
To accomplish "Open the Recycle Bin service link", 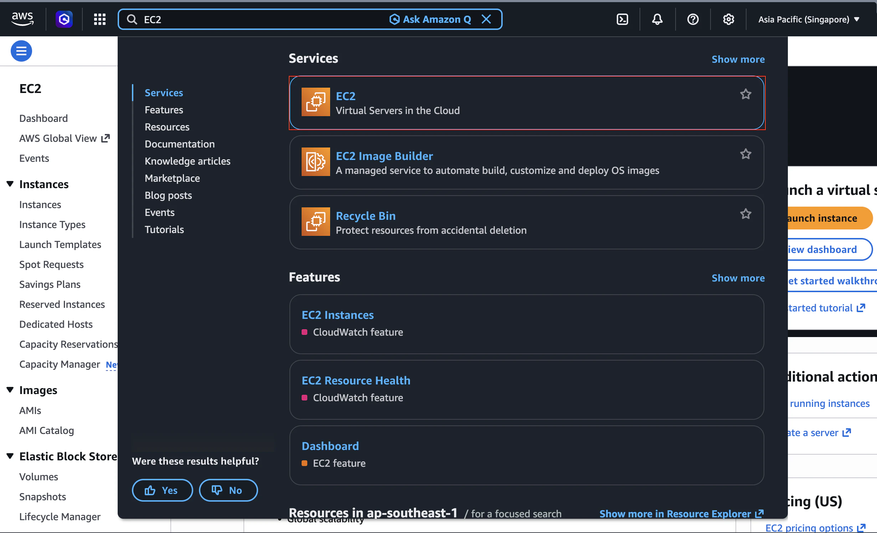I will coord(366,216).
